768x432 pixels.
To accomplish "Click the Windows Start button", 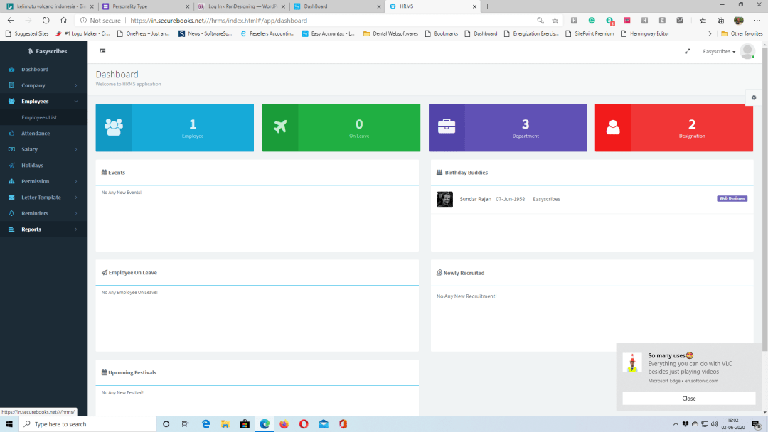I will pyautogui.click(x=9, y=424).
